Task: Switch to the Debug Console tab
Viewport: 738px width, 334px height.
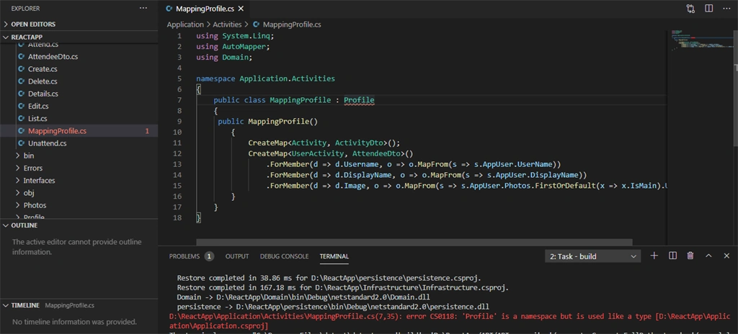Action: [x=284, y=256]
